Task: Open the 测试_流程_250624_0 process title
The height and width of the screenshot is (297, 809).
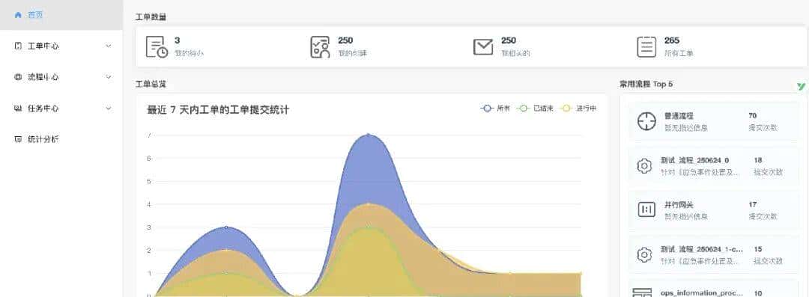Action: [x=694, y=160]
